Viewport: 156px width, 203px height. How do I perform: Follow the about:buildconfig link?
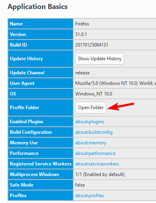[x=94, y=132]
